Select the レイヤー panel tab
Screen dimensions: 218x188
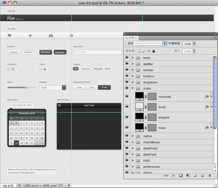click(x=131, y=38)
